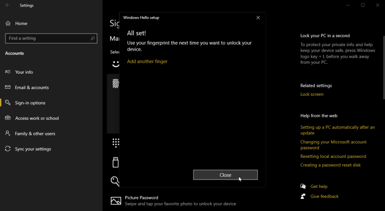Dismiss Windows Hello setup dialog with X

pyautogui.click(x=258, y=18)
